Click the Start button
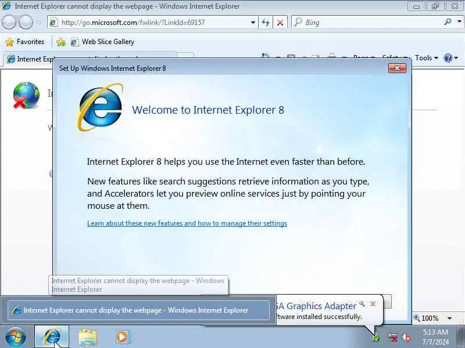The width and height of the screenshot is (465, 348). point(15,336)
